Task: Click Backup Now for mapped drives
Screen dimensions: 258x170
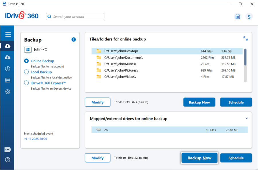Action: click(199, 158)
